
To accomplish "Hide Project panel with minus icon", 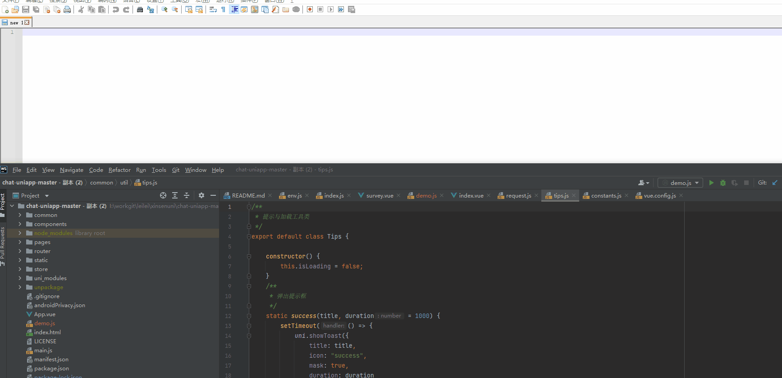I will click(213, 195).
